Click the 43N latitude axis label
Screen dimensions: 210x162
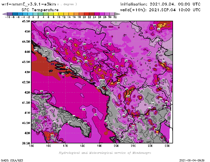point(27,72)
